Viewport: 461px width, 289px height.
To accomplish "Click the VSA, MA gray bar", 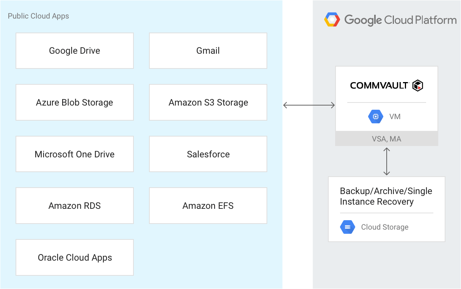I will [386, 139].
